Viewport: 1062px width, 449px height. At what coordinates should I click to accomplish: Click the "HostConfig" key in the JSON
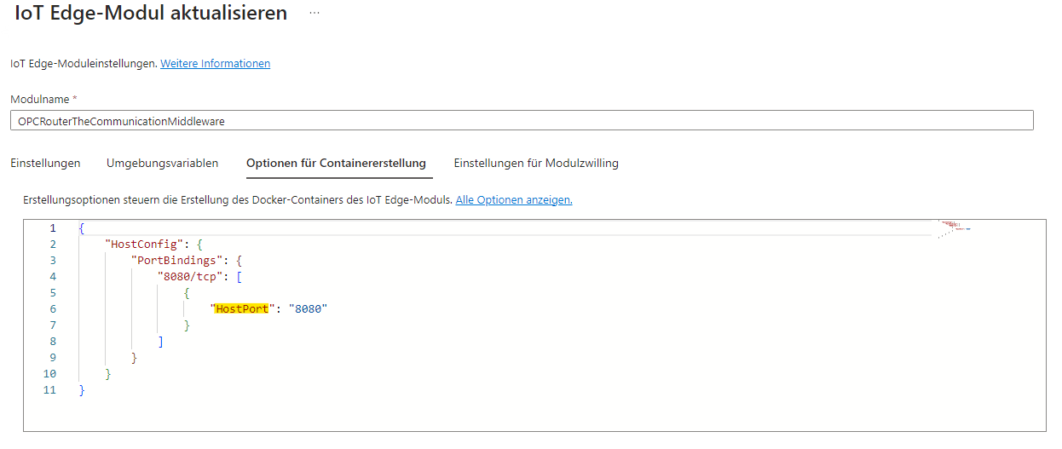point(142,245)
